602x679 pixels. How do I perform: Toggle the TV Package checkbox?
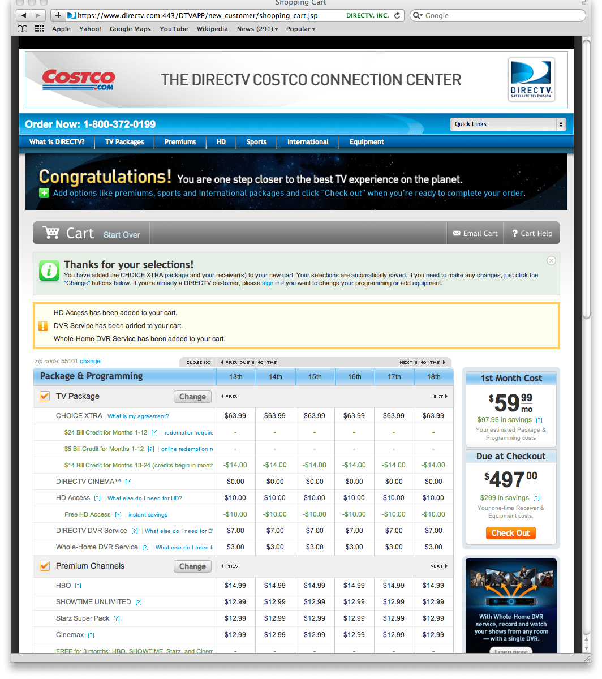tap(44, 396)
